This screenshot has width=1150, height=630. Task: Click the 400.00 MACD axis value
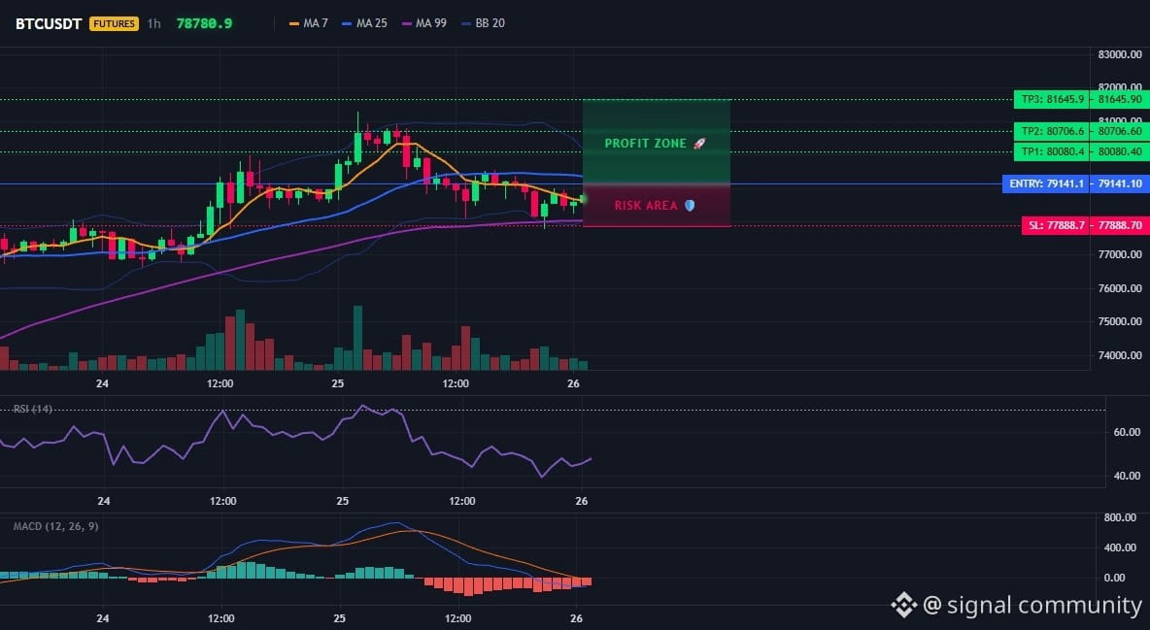click(1120, 547)
